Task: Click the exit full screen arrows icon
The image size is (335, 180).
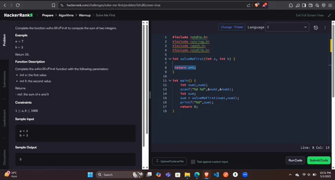Action: 329,15
